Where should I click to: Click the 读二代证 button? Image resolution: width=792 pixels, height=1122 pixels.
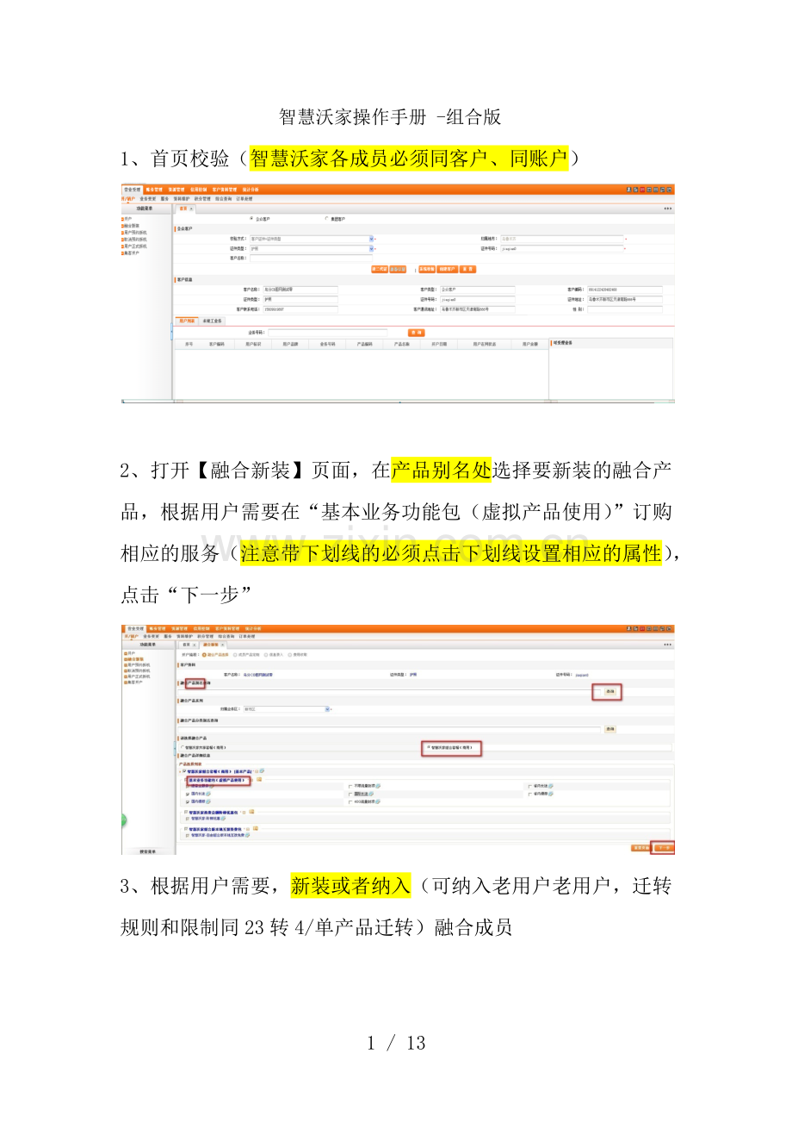click(380, 269)
